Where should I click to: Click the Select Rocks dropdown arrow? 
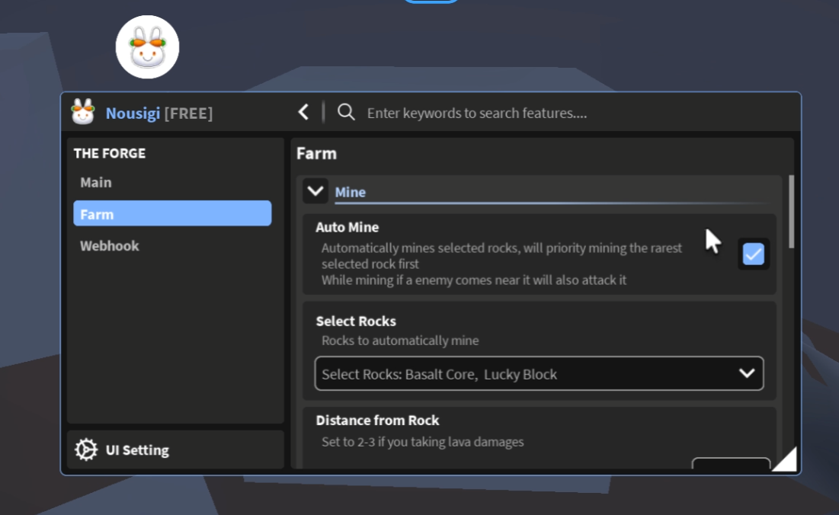(x=747, y=373)
